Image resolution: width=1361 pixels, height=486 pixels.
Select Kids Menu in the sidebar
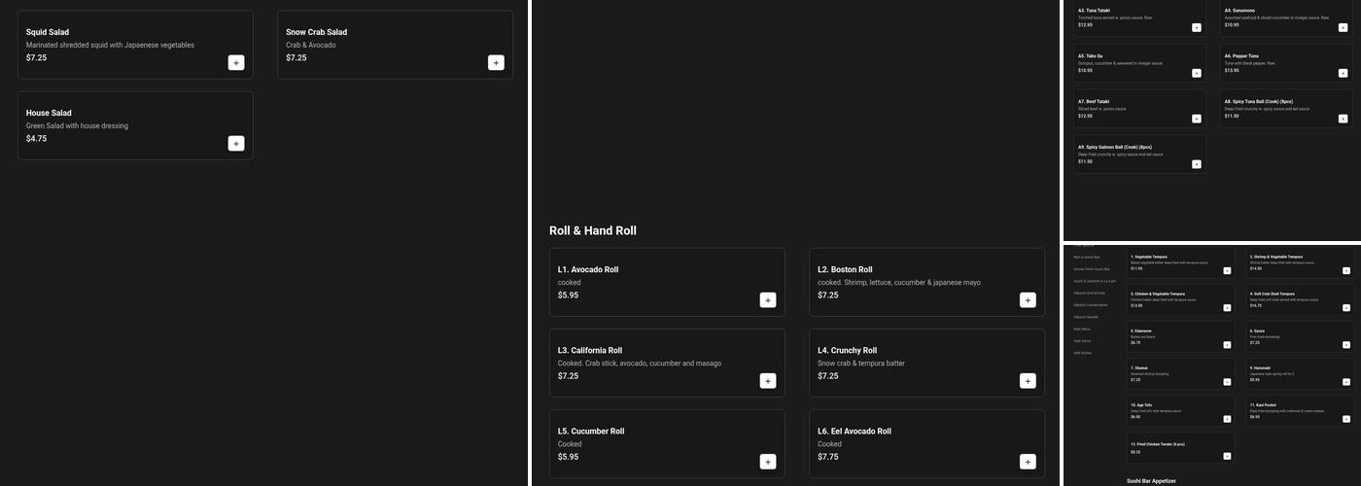point(1082,330)
